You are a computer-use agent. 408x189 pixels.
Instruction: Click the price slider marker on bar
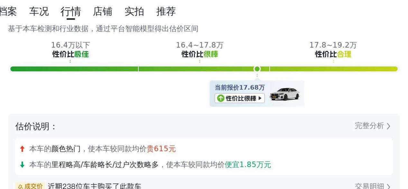pyautogui.click(x=257, y=69)
